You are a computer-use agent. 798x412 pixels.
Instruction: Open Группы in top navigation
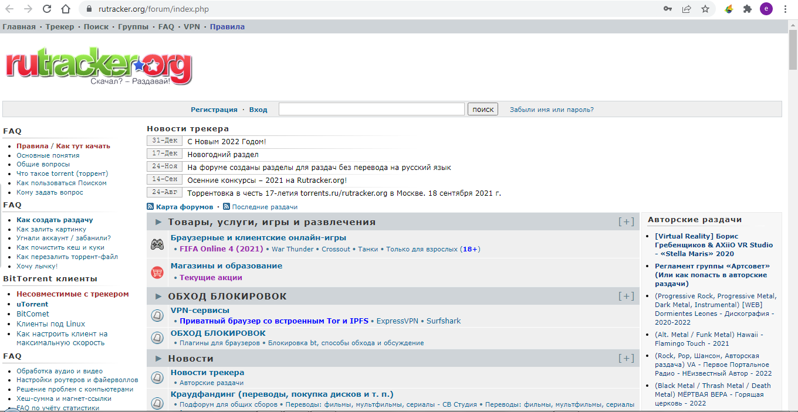coord(133,27)
